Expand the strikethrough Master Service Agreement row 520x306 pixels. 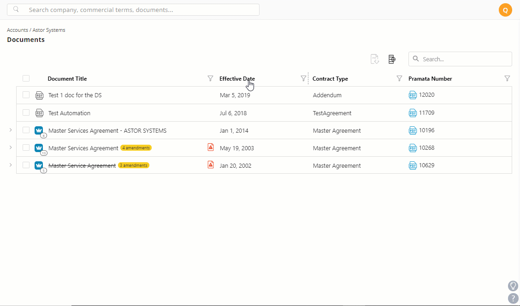(11, 165)
